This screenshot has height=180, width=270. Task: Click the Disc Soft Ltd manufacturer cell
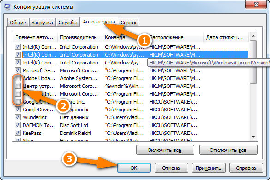(x=74, y=125)
